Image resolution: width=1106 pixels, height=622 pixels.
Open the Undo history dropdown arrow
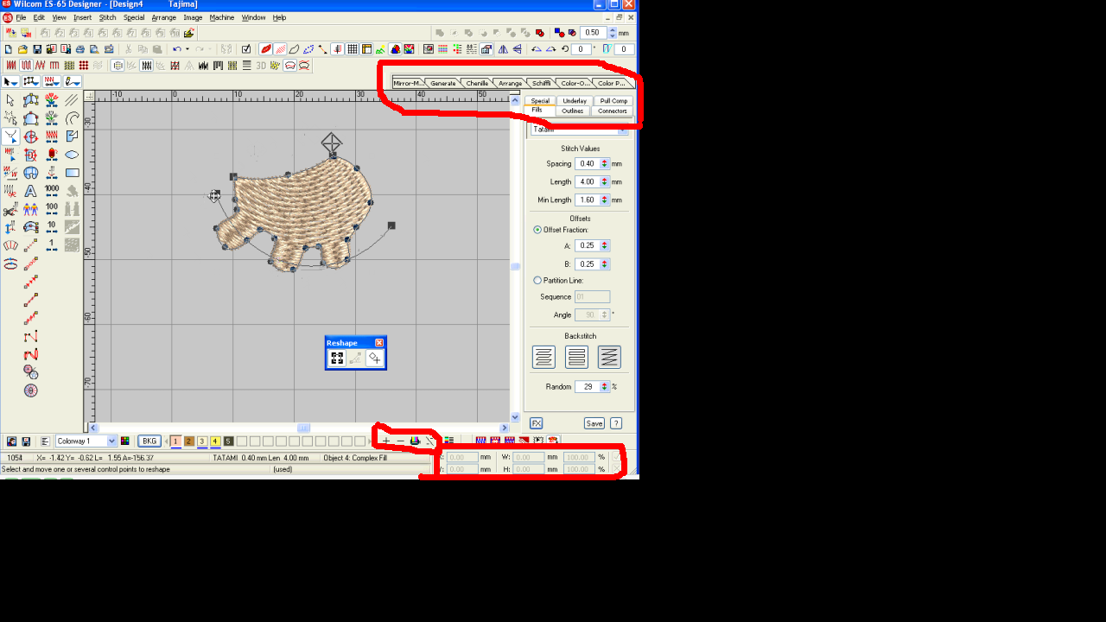187,49
